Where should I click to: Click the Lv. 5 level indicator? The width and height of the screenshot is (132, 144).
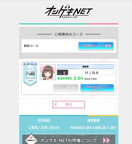63,73
